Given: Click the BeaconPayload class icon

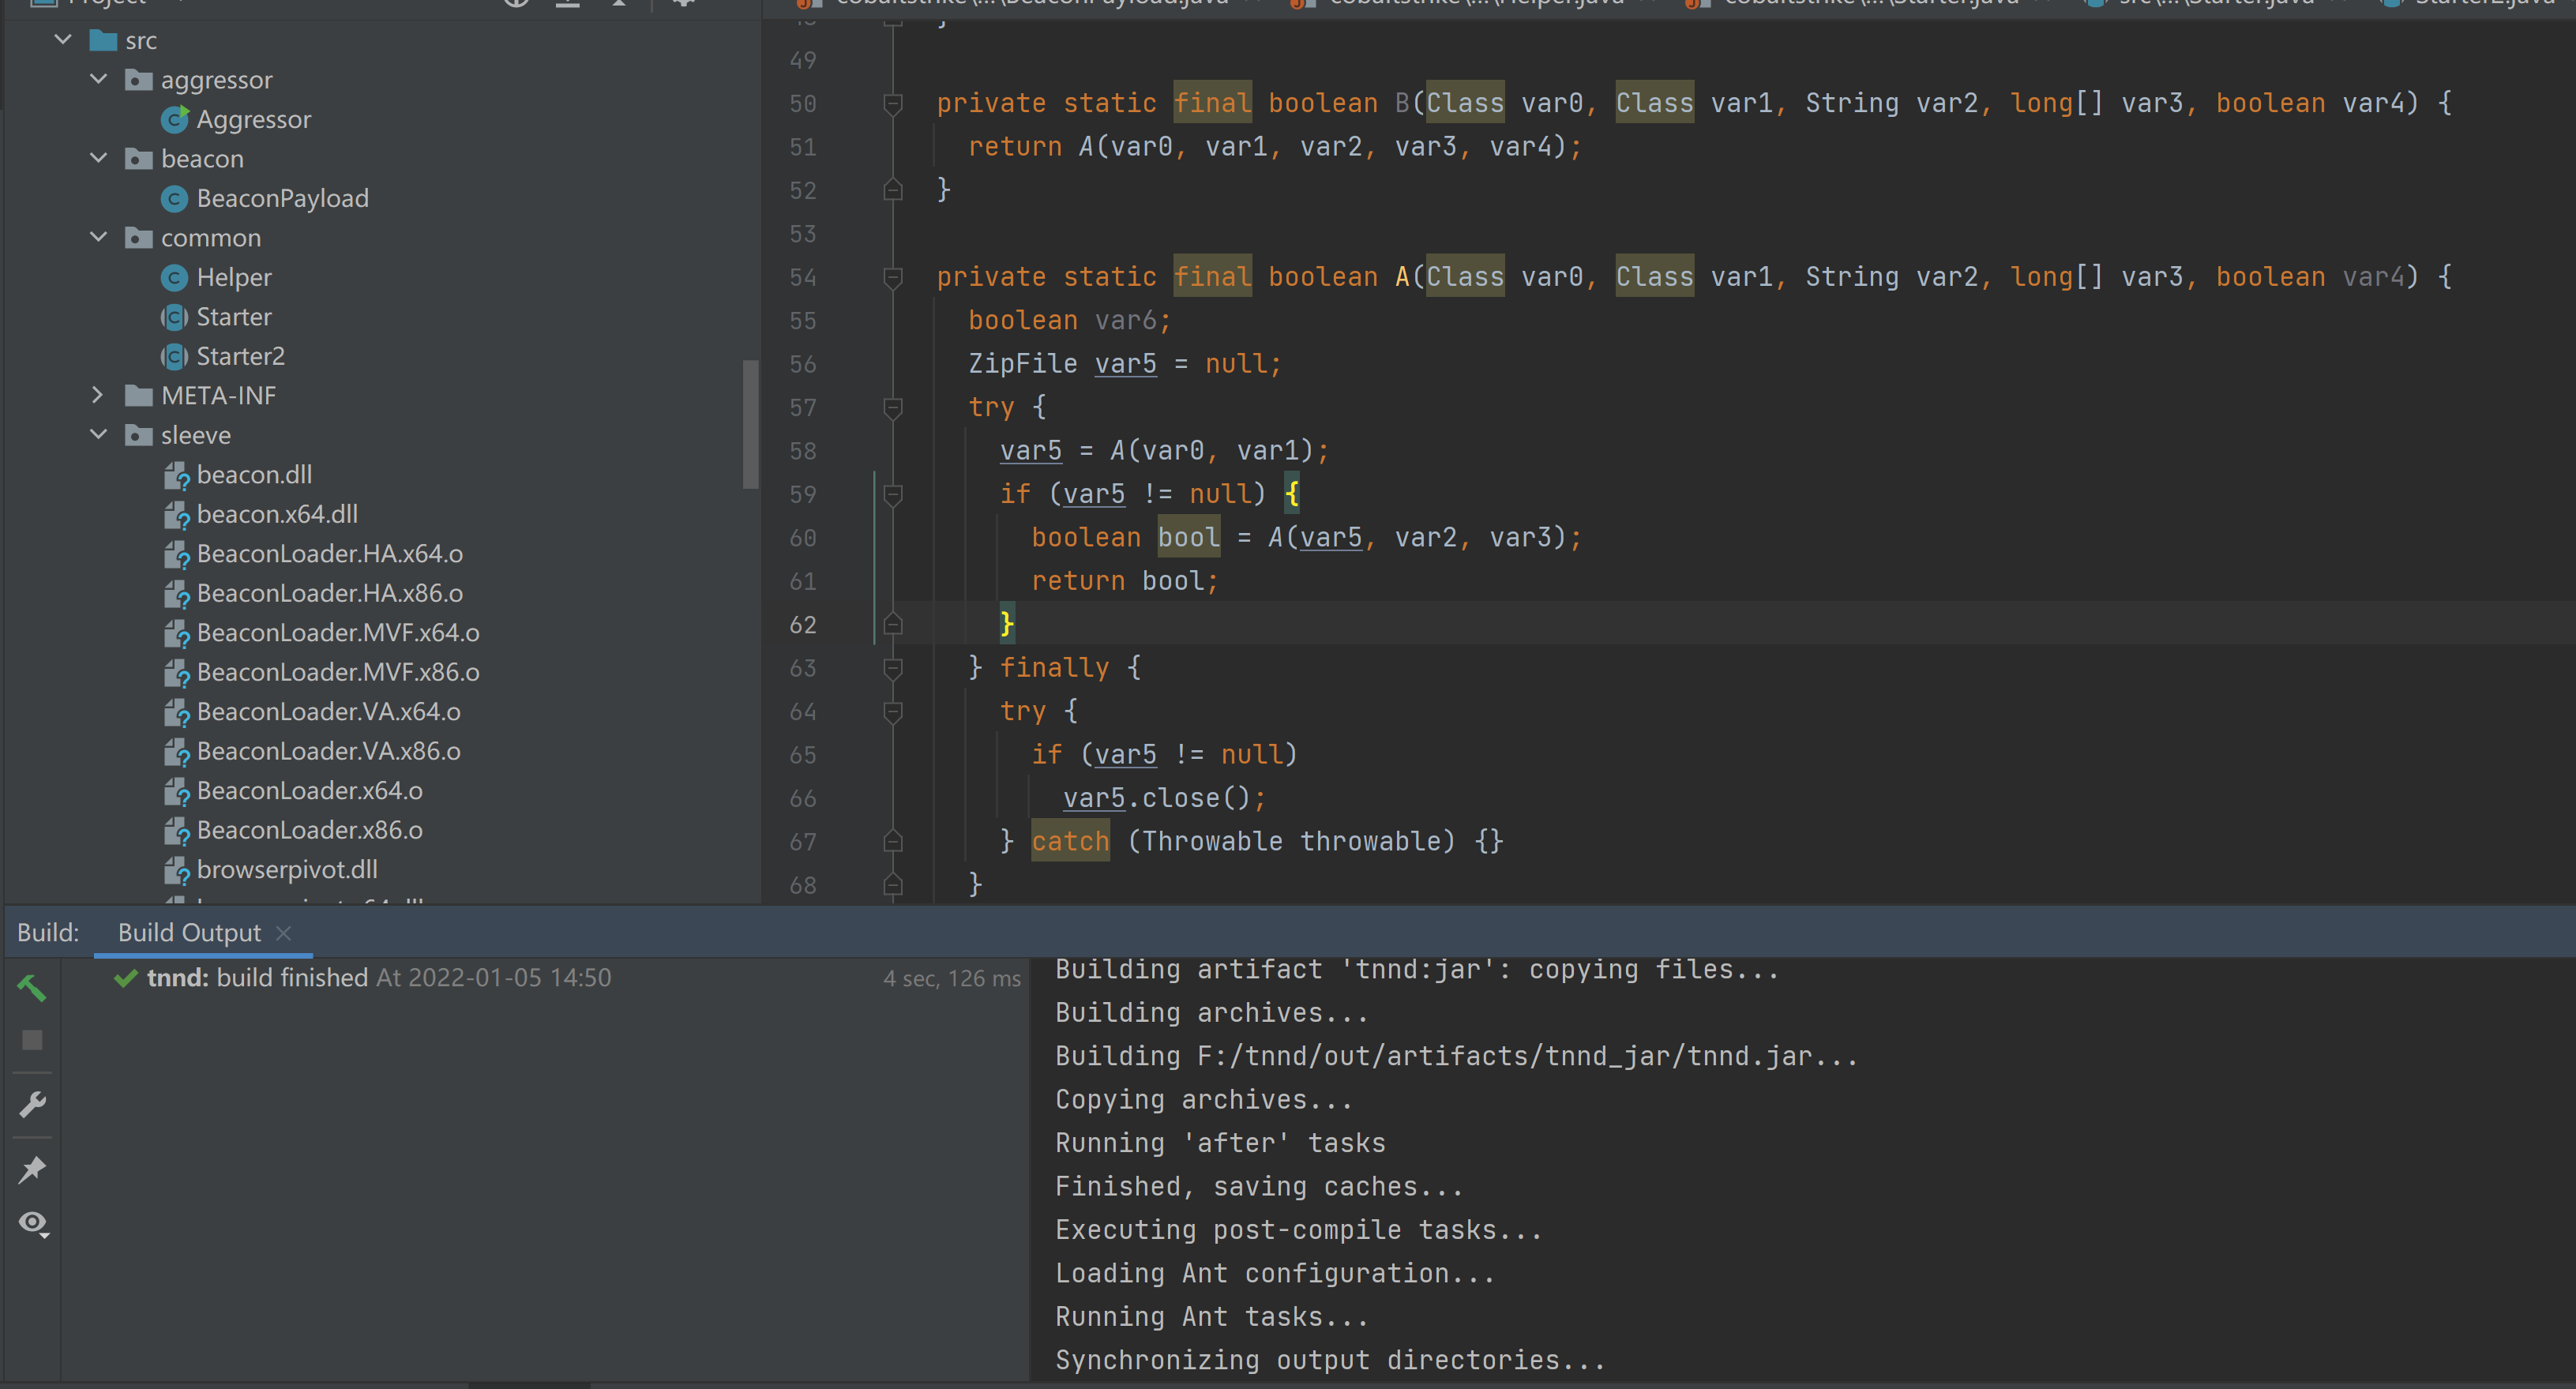Looking at the screenshot, I should pos(174,199).
